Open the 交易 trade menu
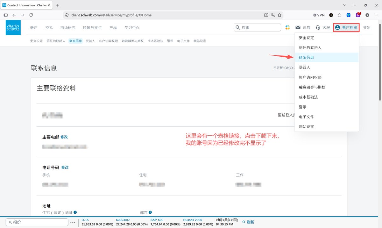 point(49,28)
